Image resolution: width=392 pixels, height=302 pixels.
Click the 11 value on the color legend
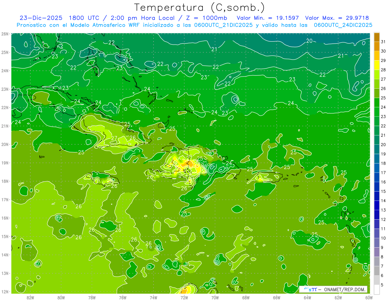[384, 229]
